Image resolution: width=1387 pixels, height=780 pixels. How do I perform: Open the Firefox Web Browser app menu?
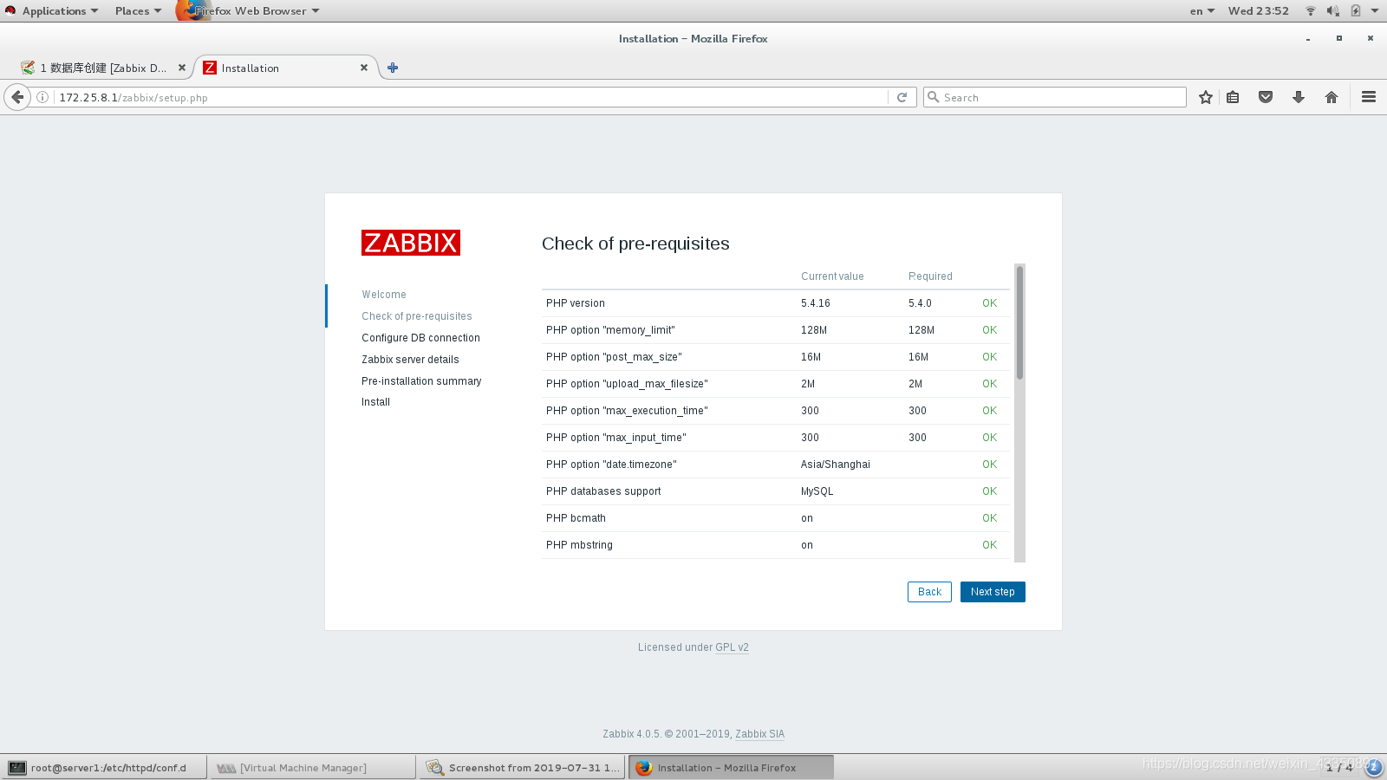(249, 11)
